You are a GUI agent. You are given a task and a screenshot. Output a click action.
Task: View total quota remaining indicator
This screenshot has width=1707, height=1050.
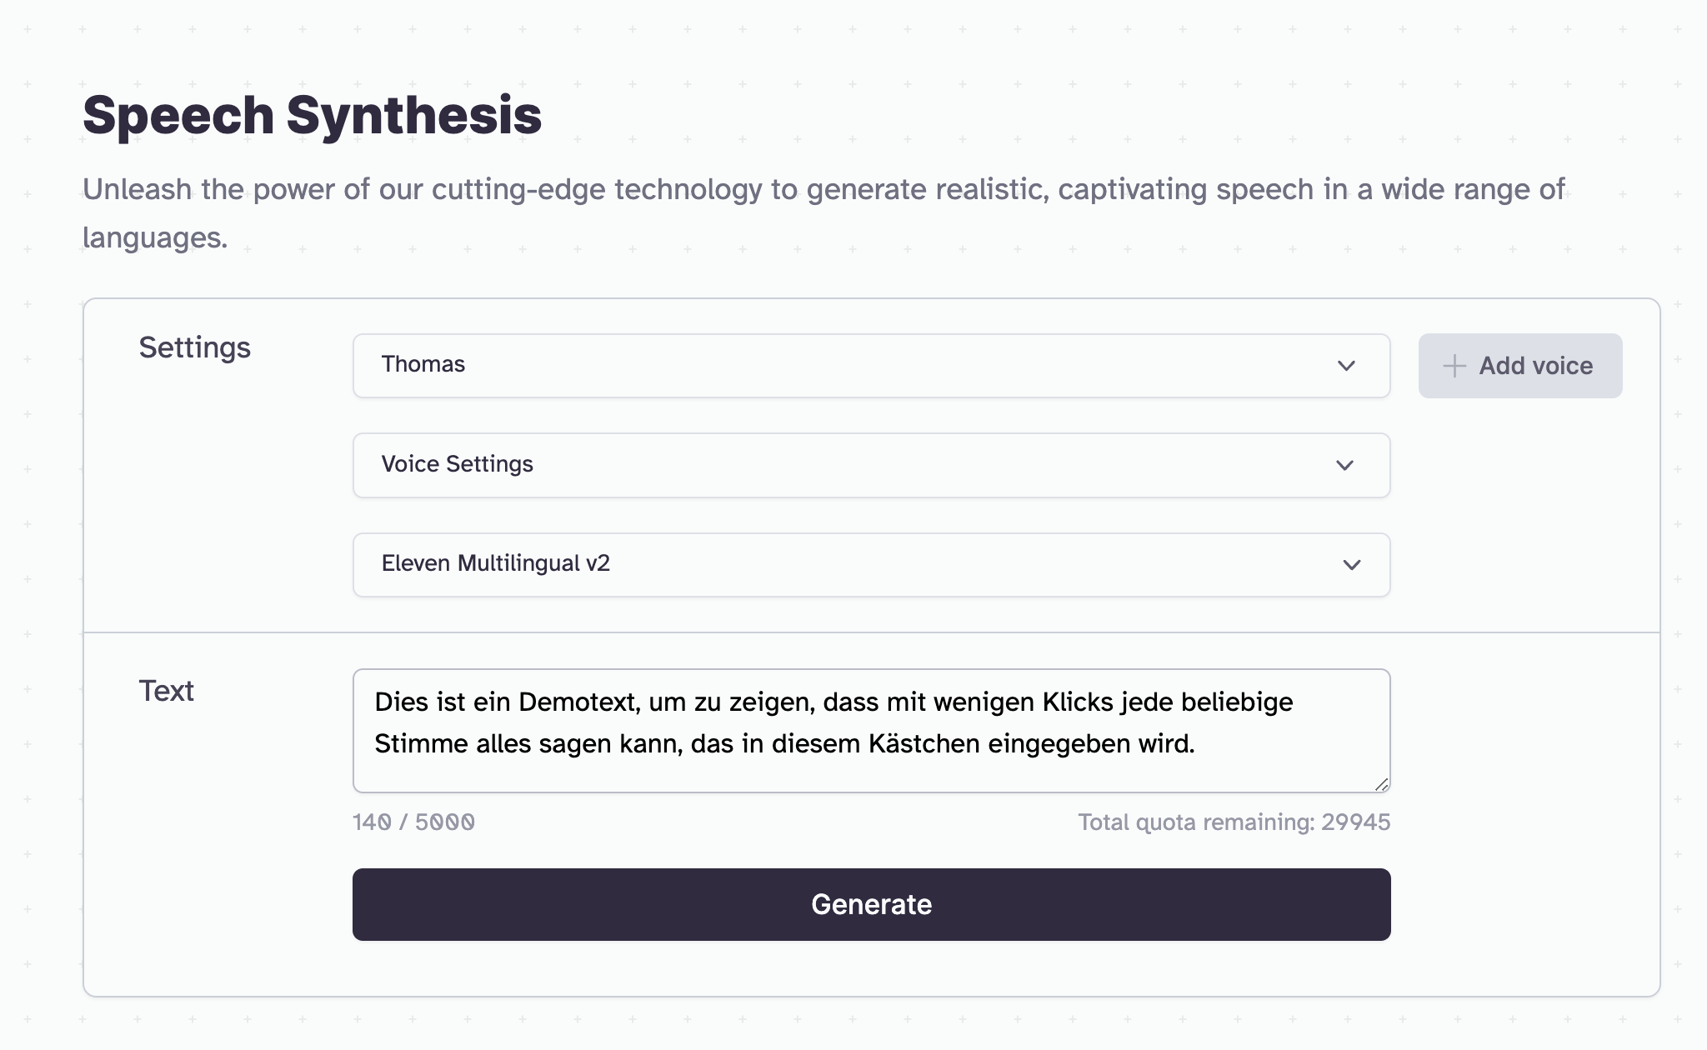point(1235,821)
